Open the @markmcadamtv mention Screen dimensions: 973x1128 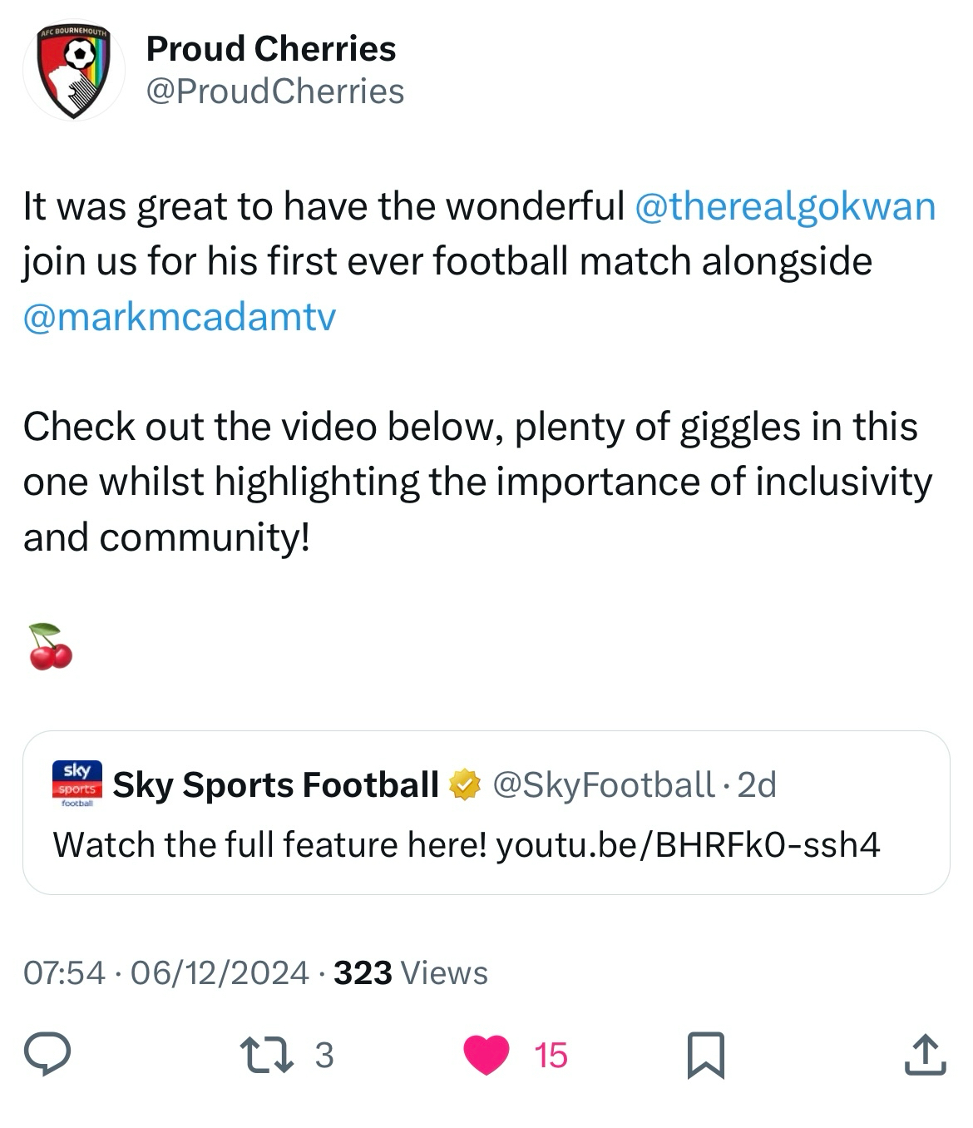pyautogui.click(x=180, y=317)
